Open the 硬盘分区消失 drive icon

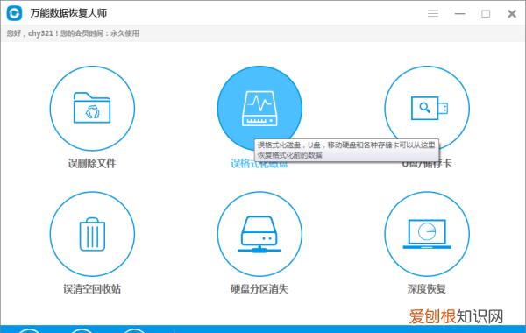click(x=259, y=234)
